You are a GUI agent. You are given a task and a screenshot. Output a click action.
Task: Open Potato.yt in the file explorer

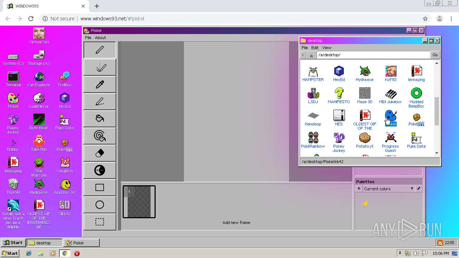[x=365, y=140]
